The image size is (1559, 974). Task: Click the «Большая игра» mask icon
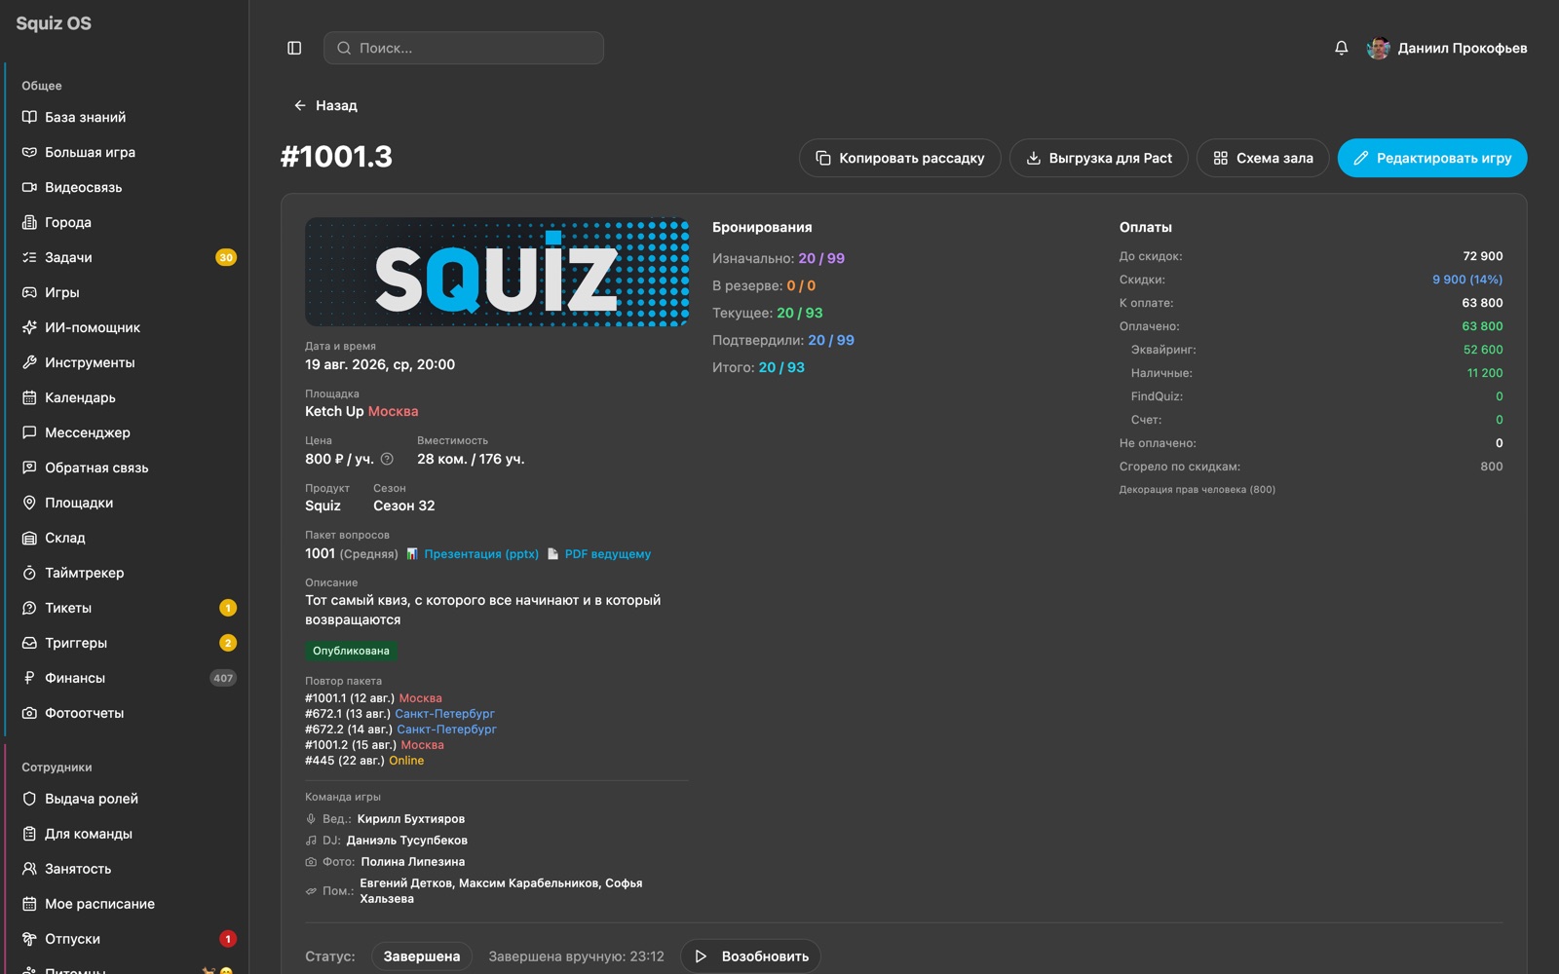pyautogui.click(x=29, y=152)
